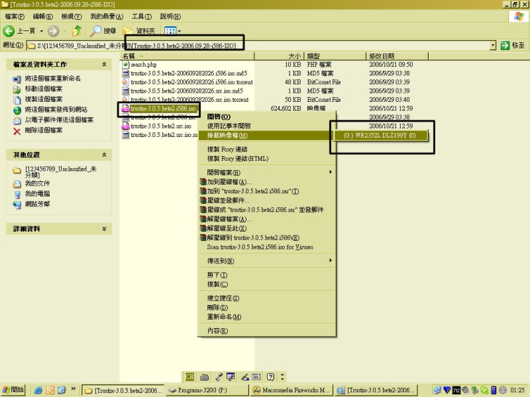The width and height of the screenshot is (530, 397).
Task: Click the blue downward triangle tray icon
Action: pyautogui.click(x=447, y=390)
